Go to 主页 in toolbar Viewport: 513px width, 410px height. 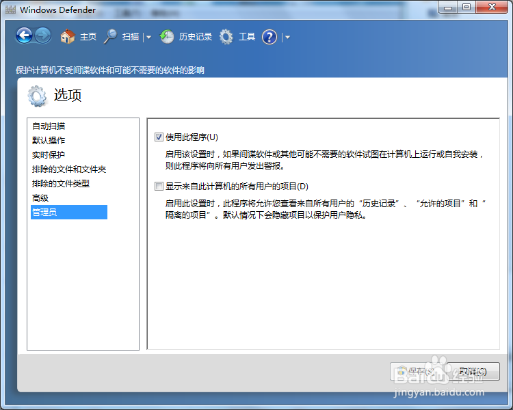pos(88,37)
